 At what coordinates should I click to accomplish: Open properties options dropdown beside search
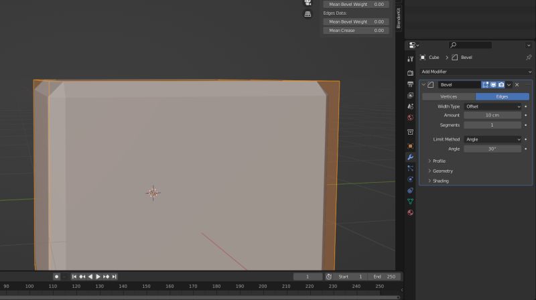click(x=529, y=45)
